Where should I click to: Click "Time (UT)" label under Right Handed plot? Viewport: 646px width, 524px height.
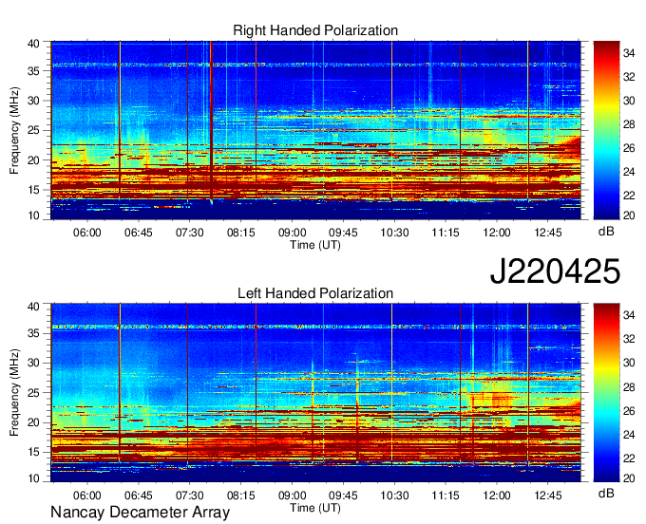[315, 245]
